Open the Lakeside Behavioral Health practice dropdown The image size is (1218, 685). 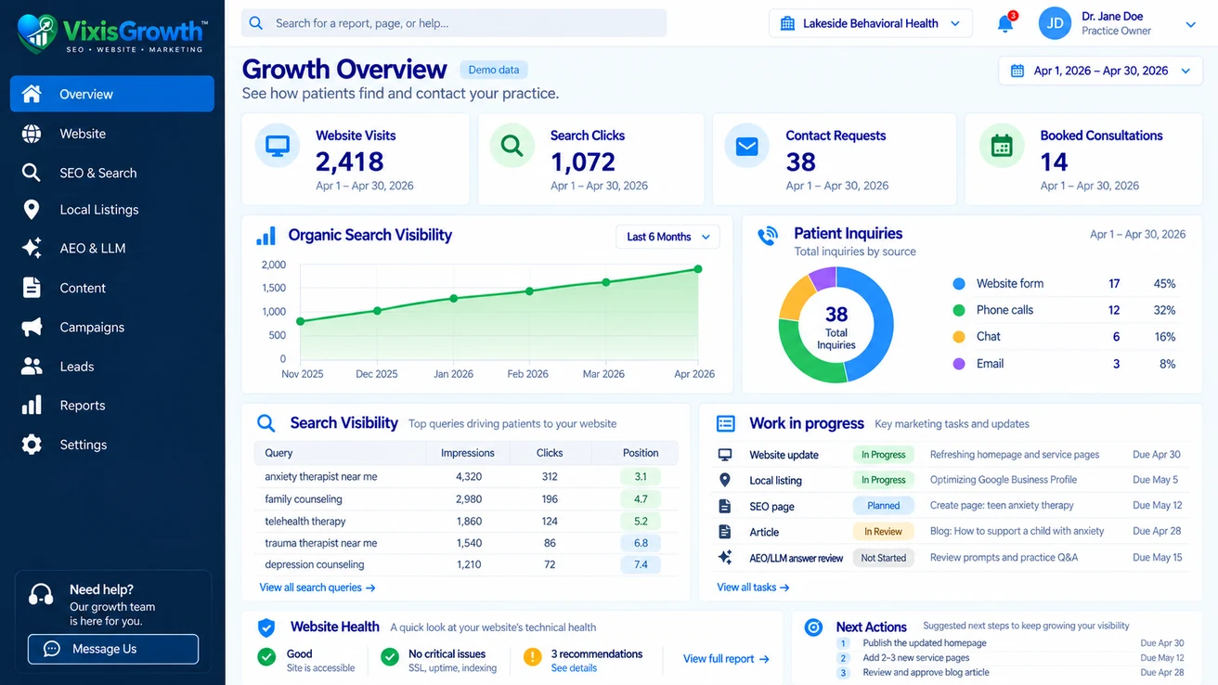(x=871, y=23)
